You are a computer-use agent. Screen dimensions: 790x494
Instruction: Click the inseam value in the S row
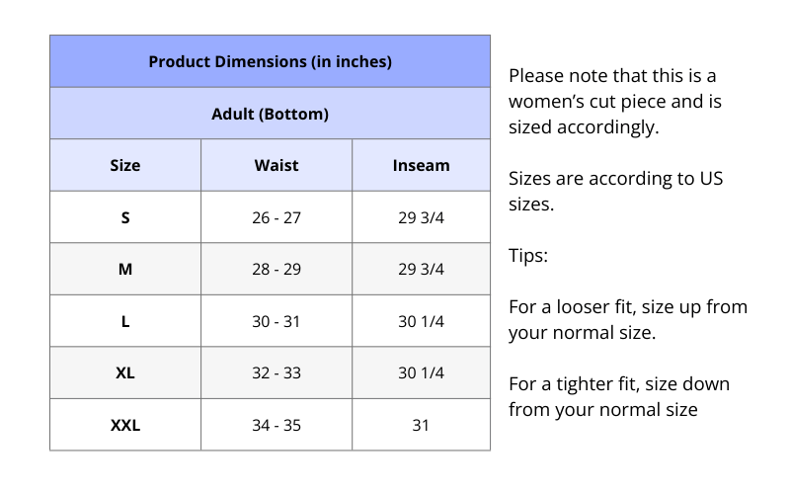421,217
